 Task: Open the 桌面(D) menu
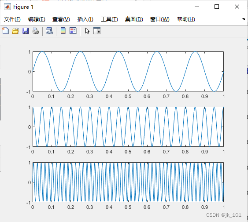tap(134, 19)
